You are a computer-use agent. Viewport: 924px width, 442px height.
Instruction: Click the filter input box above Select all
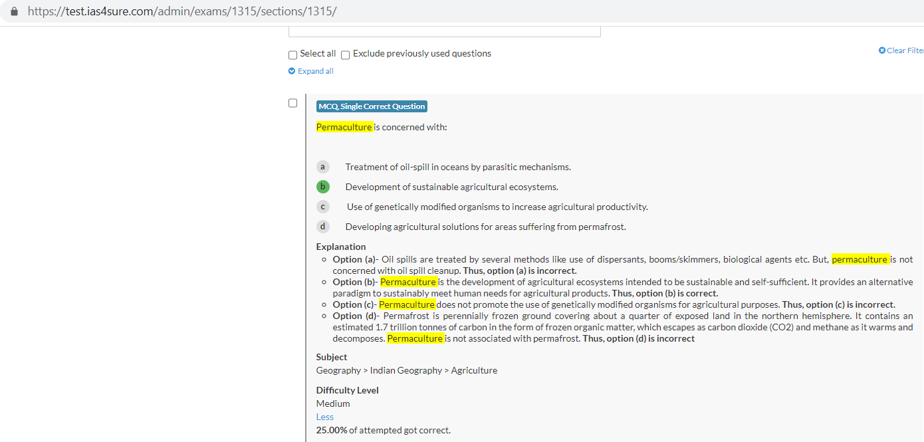click(x=444, y=31)
